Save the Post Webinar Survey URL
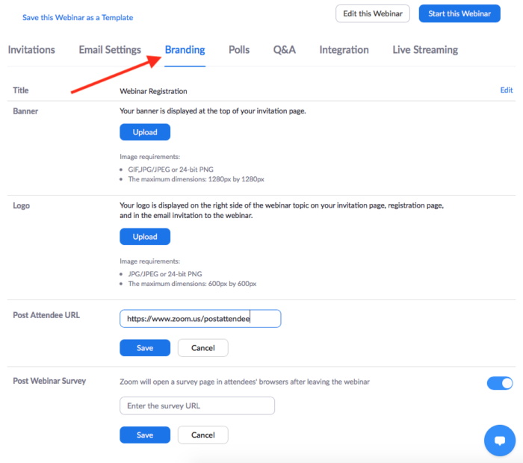 [145, 435]
